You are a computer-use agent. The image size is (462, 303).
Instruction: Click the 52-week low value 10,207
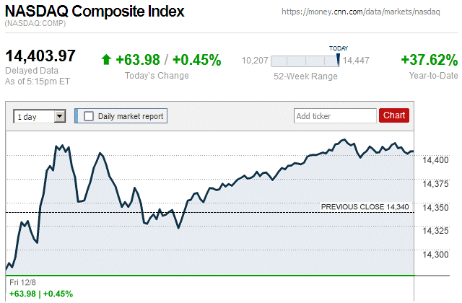[x=254, y=61]
